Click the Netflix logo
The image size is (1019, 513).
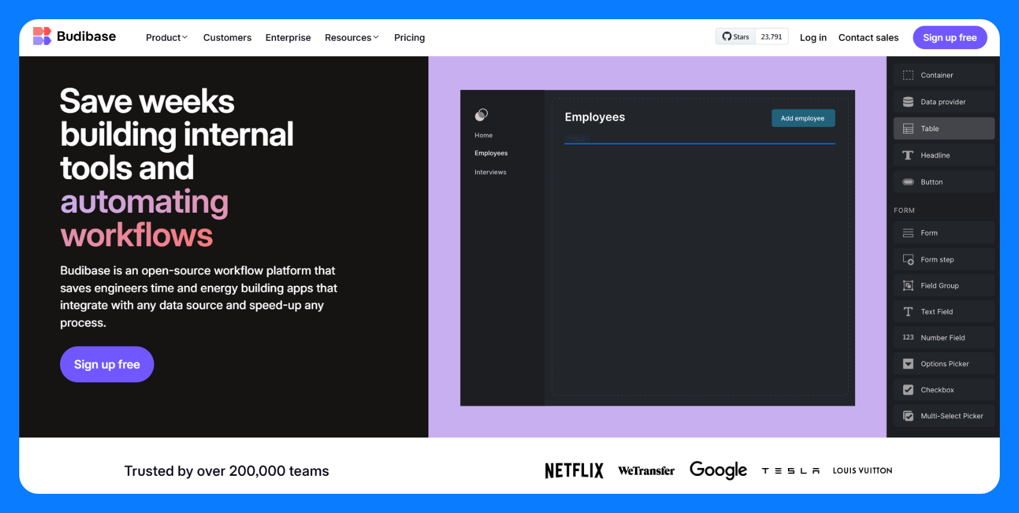[574, 471]
